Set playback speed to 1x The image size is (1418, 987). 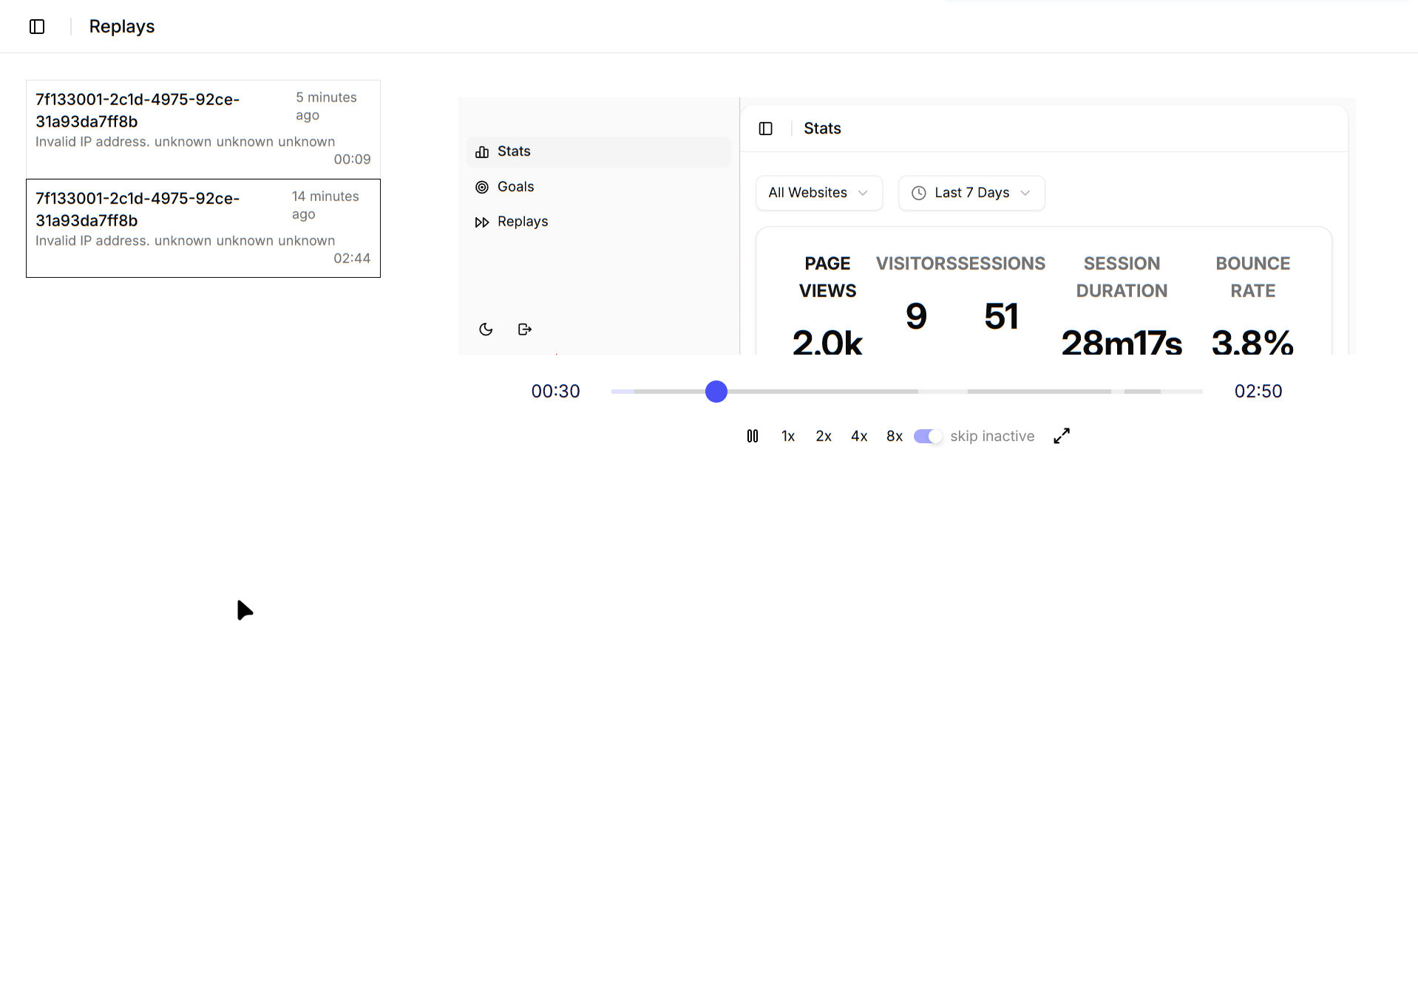tap(788, 437)
